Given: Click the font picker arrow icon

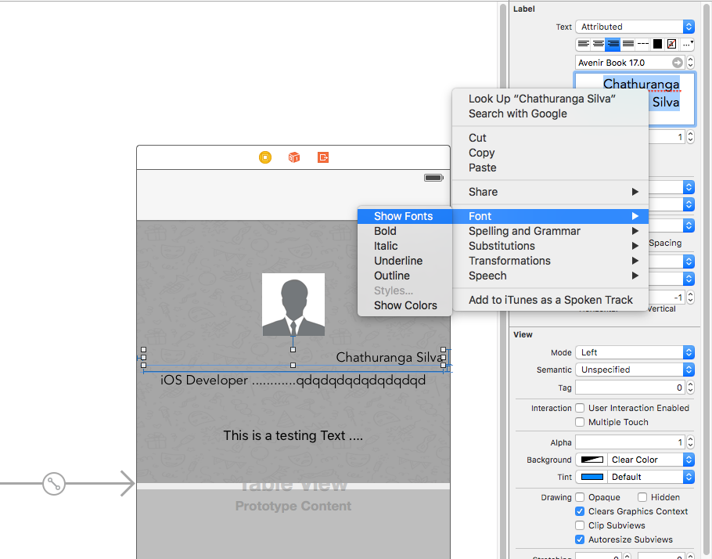Looking at the screenshot, I should pyautogui.click(x=678, y=63).
